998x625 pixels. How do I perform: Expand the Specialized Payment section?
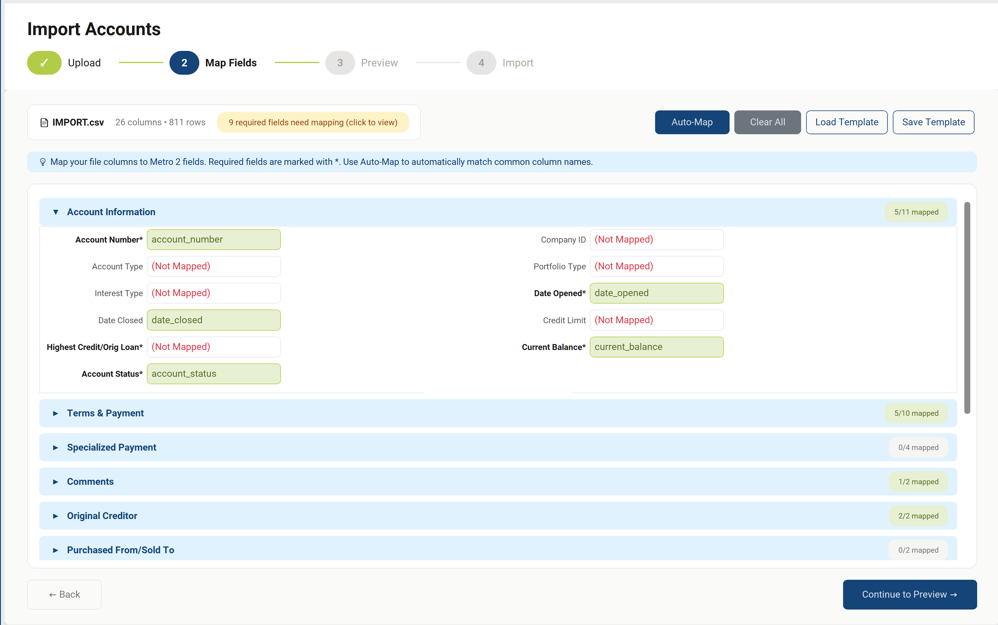tap(498, 448)
